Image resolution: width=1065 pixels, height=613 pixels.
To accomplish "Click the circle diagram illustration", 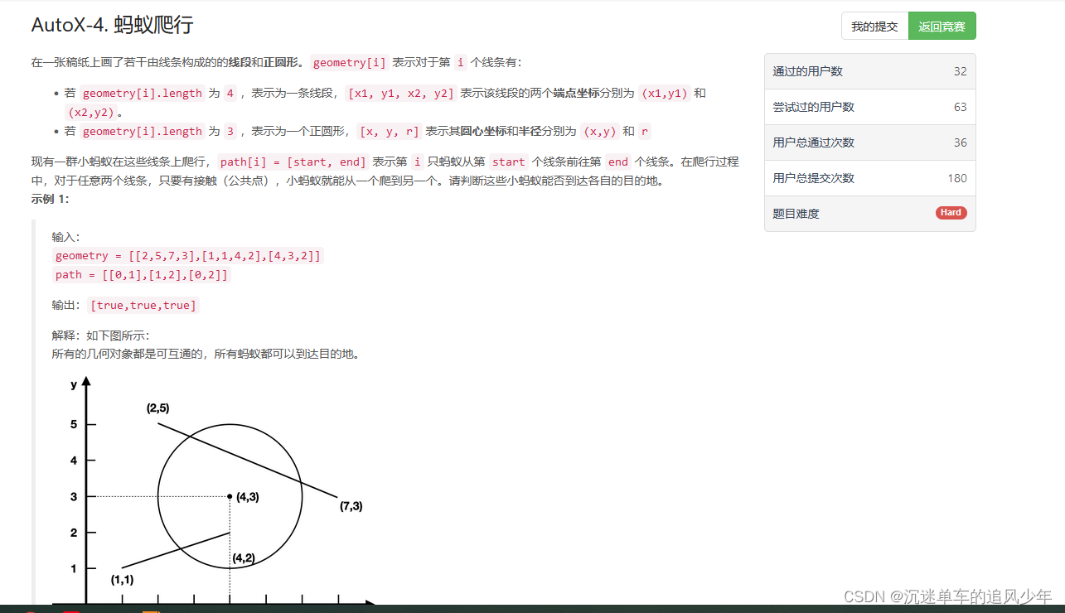I will [x=230, y=495].
